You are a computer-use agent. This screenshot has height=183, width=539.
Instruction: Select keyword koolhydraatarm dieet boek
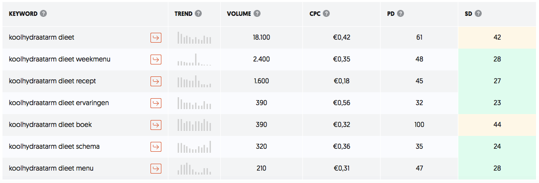pos(50,124)
